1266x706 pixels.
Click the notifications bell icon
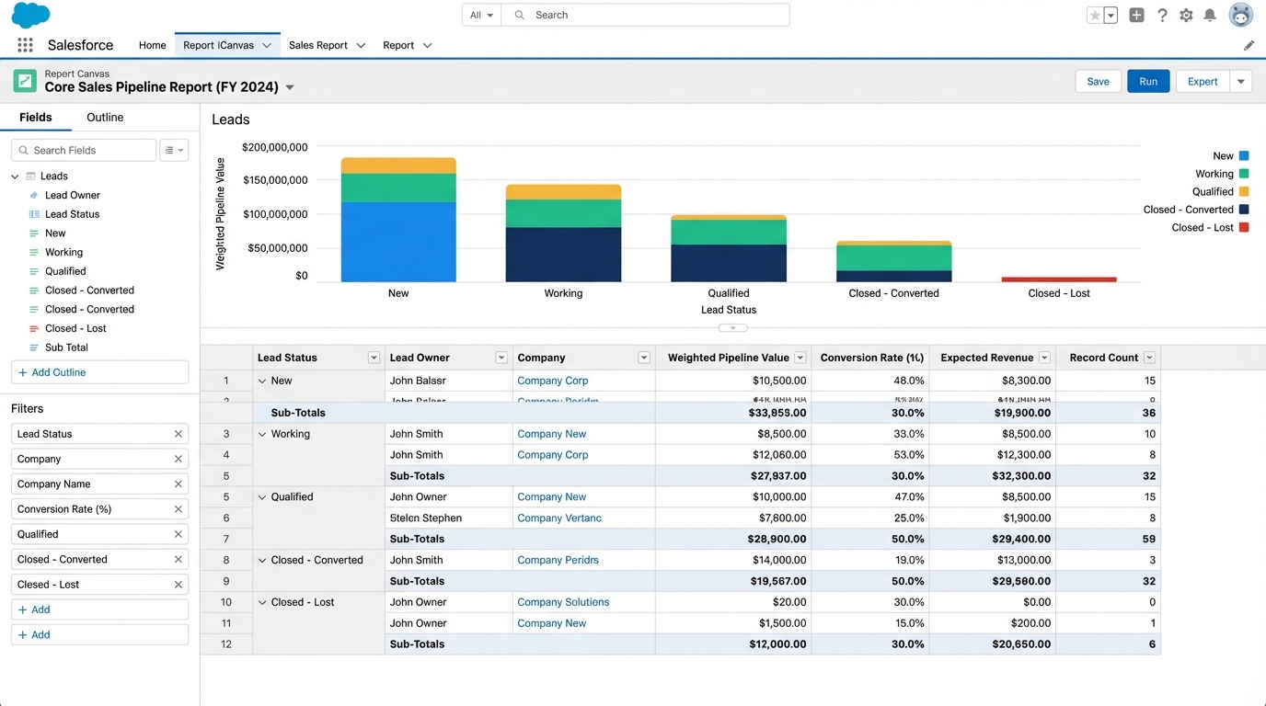[1210, 15]
